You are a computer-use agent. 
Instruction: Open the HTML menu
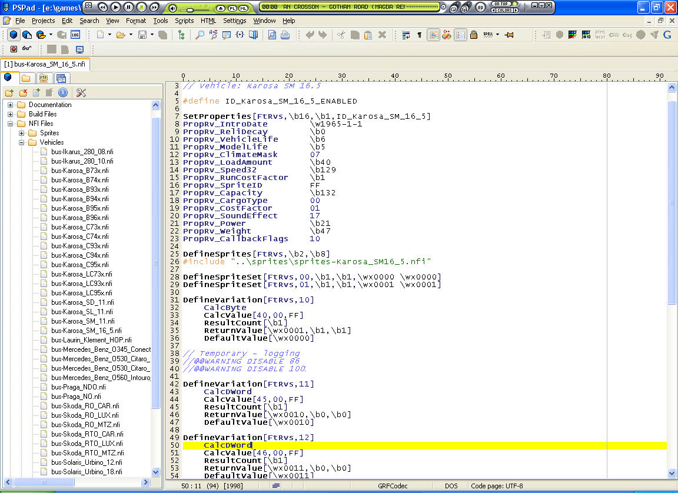pyautogui.click(x=208, y=21)
